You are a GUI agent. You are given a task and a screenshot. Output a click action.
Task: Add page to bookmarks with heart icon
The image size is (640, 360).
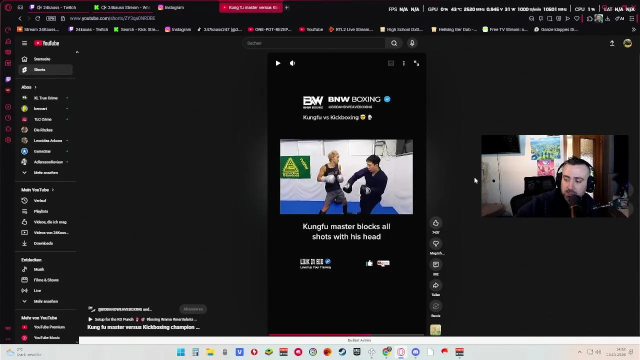[576, 18]
